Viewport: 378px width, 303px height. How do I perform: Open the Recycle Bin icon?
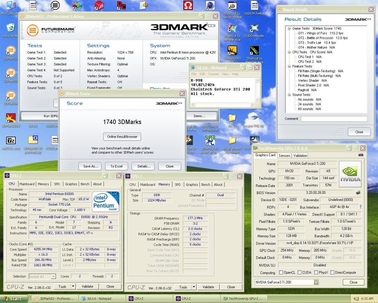coord(11,28)
